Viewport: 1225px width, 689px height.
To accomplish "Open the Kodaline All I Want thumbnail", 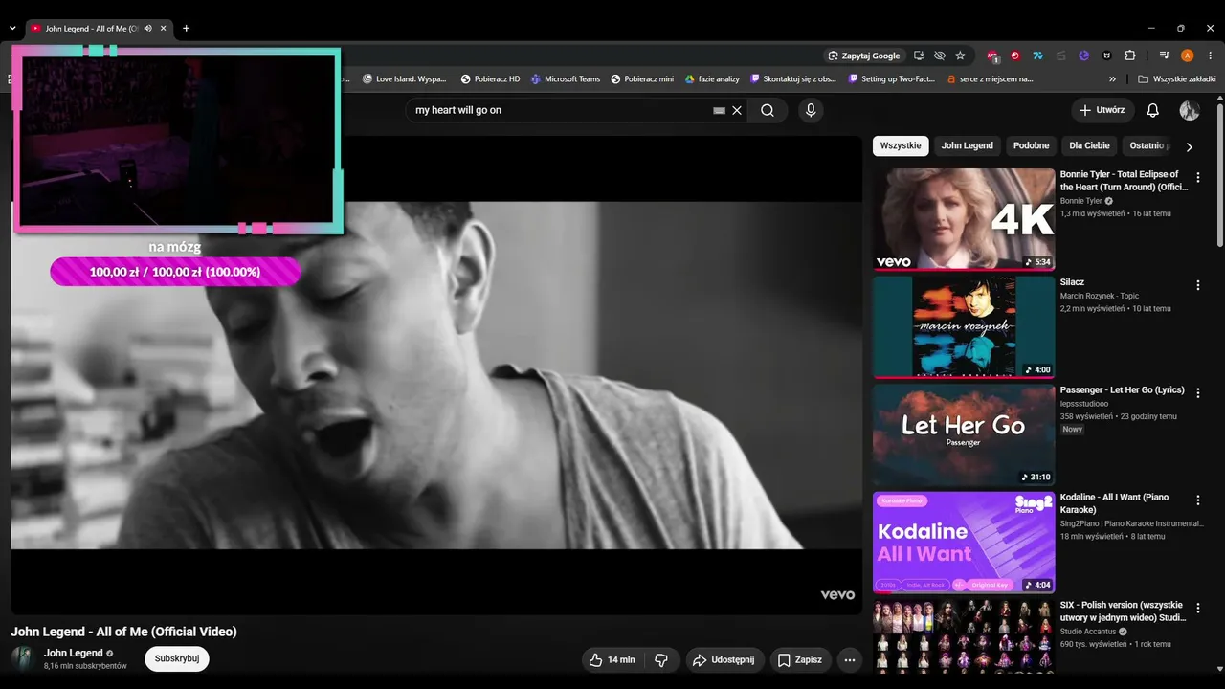I will click(964, 543).
